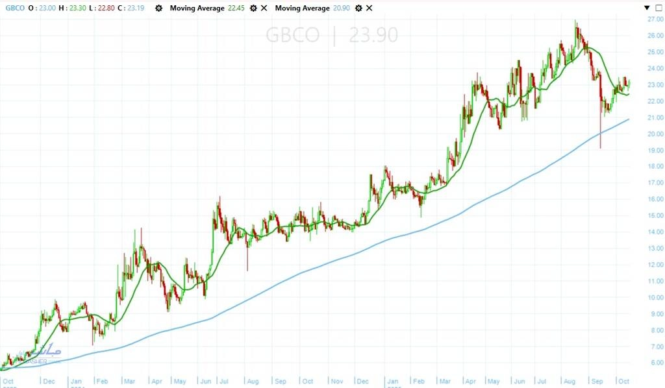Click the GBCO ticker symbol label
Screen dimensions: 665x388
point(13,8)
